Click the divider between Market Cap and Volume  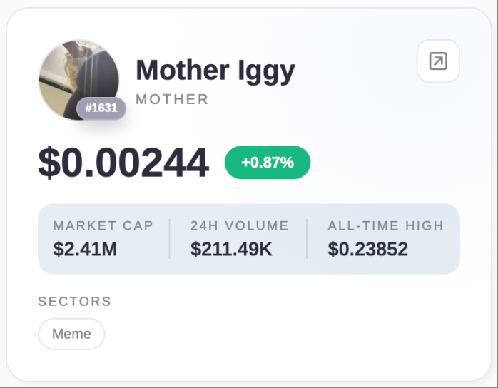coord(170,239)
